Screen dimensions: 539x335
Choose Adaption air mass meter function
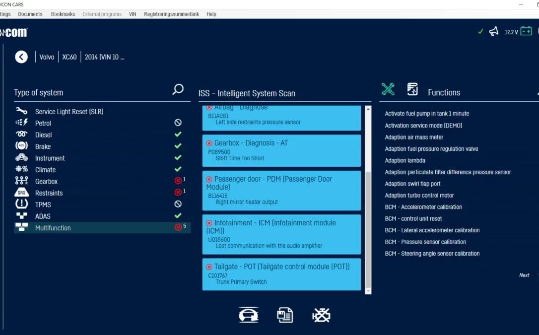click(414, 137)
